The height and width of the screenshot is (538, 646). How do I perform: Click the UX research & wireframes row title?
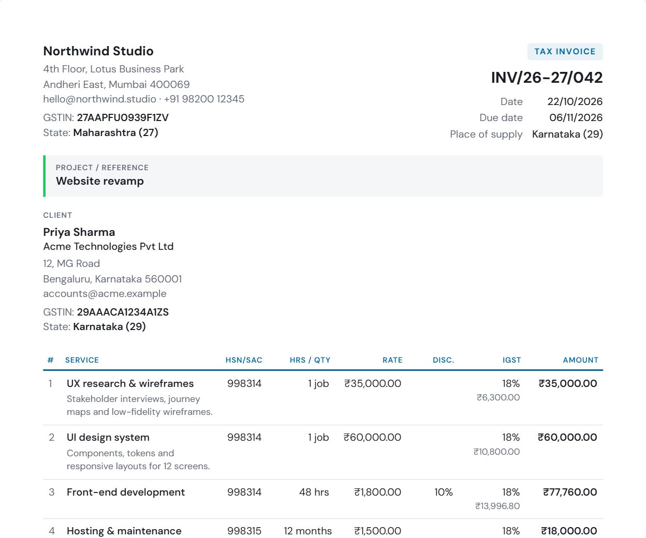(130, 383)
